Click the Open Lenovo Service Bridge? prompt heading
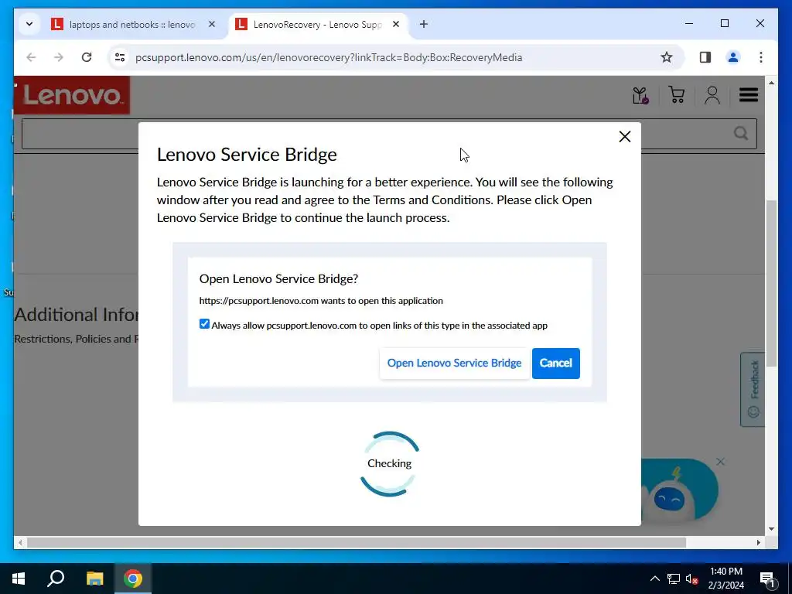The image size is (792, 594). [x=278, y=278]
